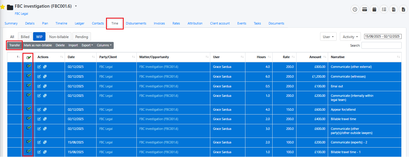
Task: Expand the Columns dropdown menu
Action: pyautogui.click(x=104, y=45)
